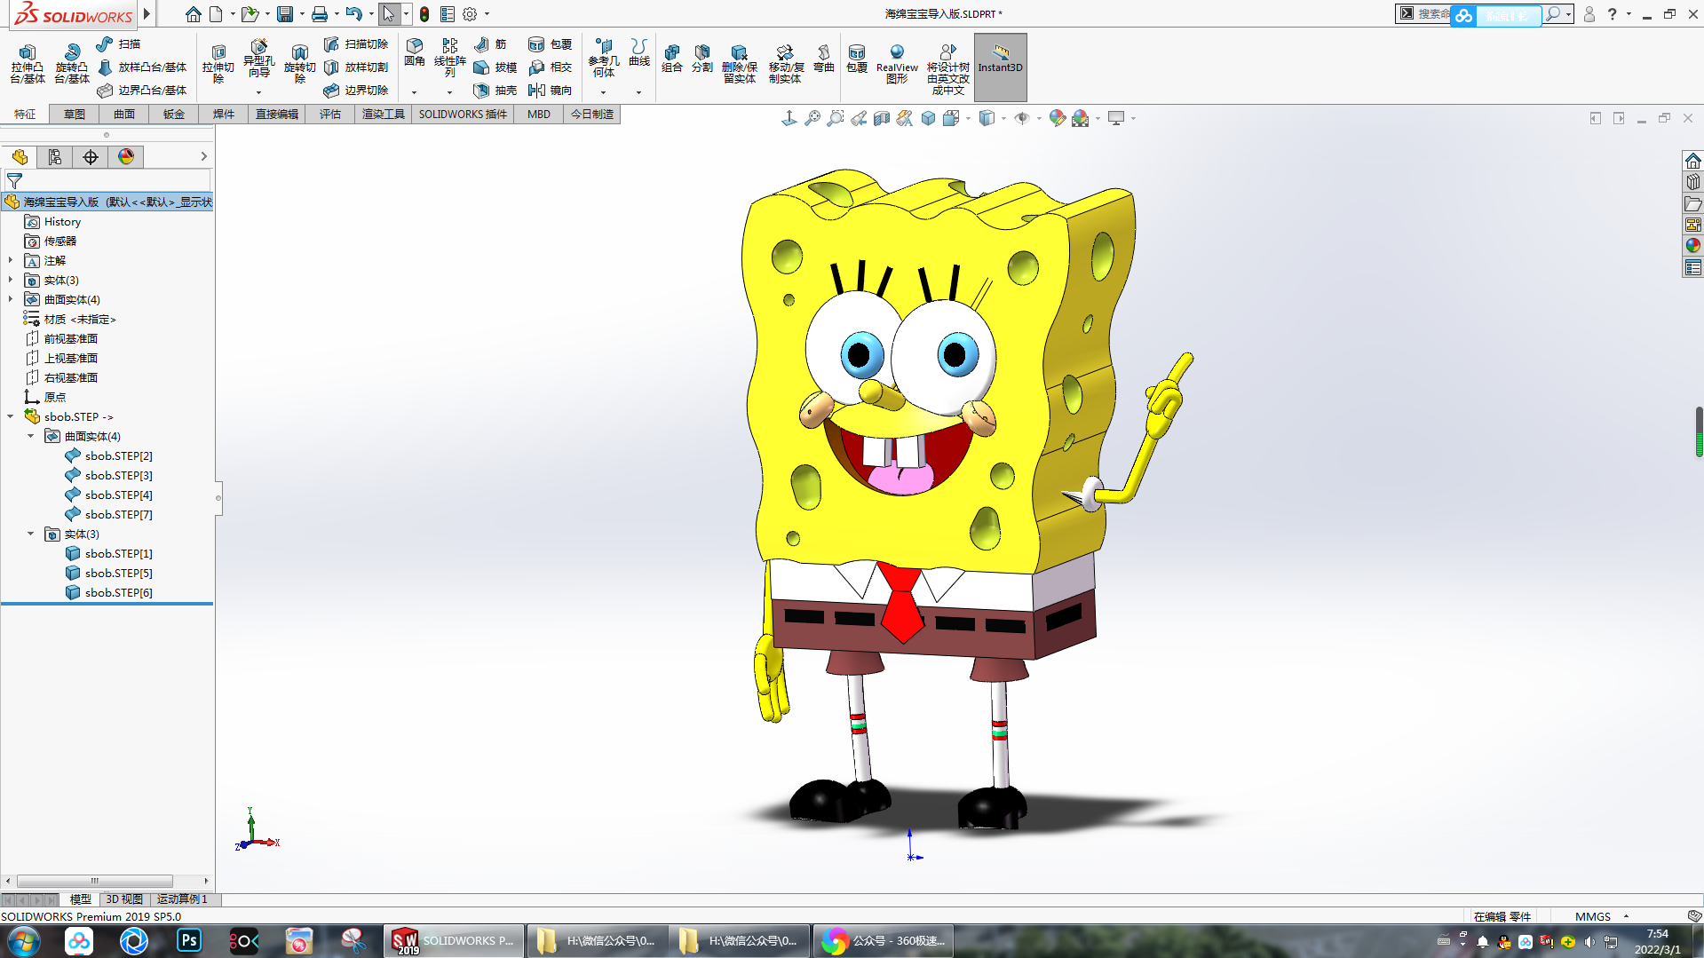Open Edit Appearance color sphere in view toolbar

click(1057, 118)
